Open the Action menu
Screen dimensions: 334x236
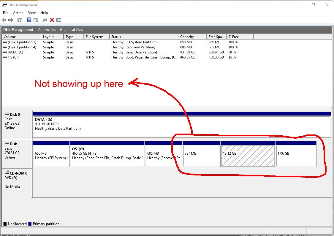[x=18, y=13]
